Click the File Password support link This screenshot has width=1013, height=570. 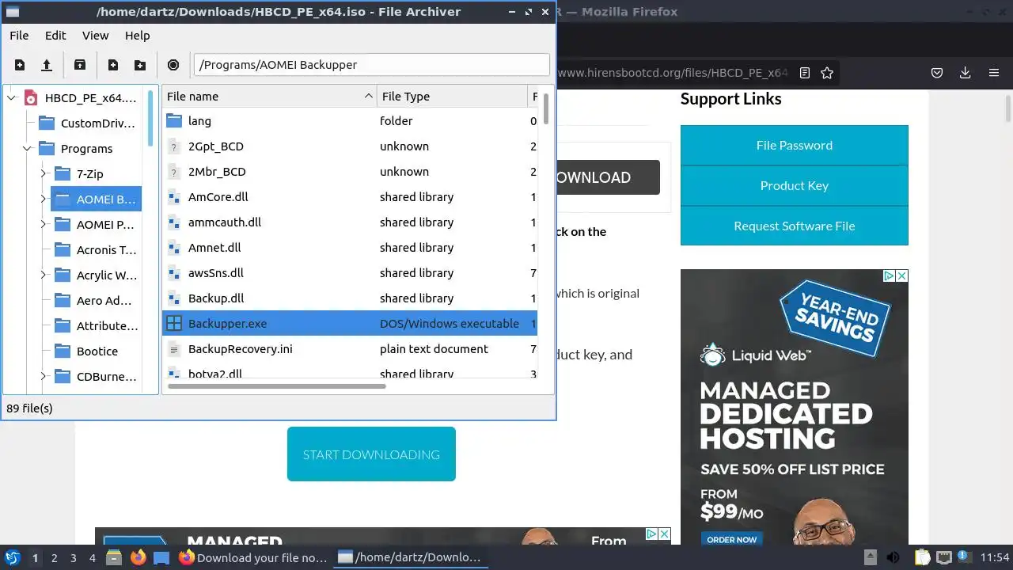click(795, 145)
